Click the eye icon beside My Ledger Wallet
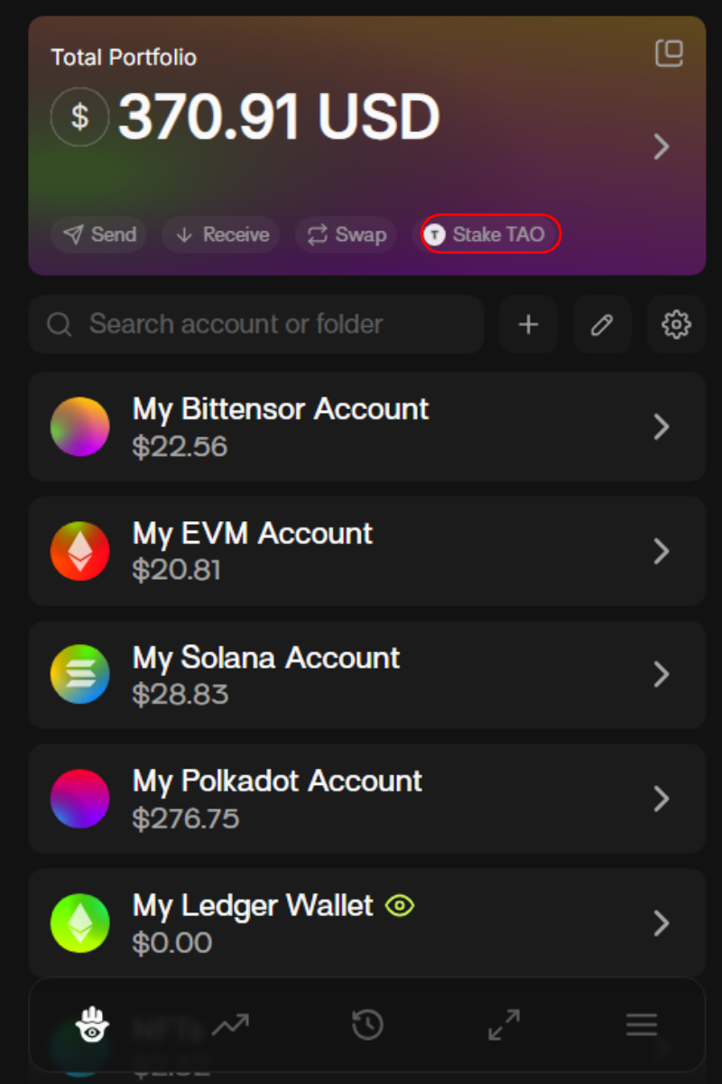 click(x=400, y=905)
